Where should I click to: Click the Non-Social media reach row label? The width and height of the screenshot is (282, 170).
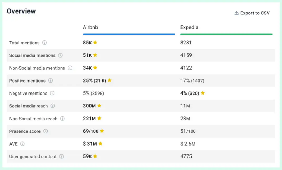click(x=33, y=119)
